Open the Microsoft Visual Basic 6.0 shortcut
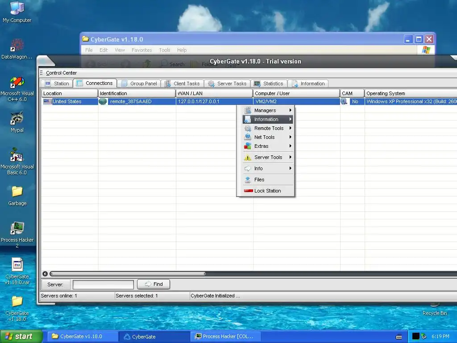The width and height of the screenshot is (457, 343). pos(17,162)
